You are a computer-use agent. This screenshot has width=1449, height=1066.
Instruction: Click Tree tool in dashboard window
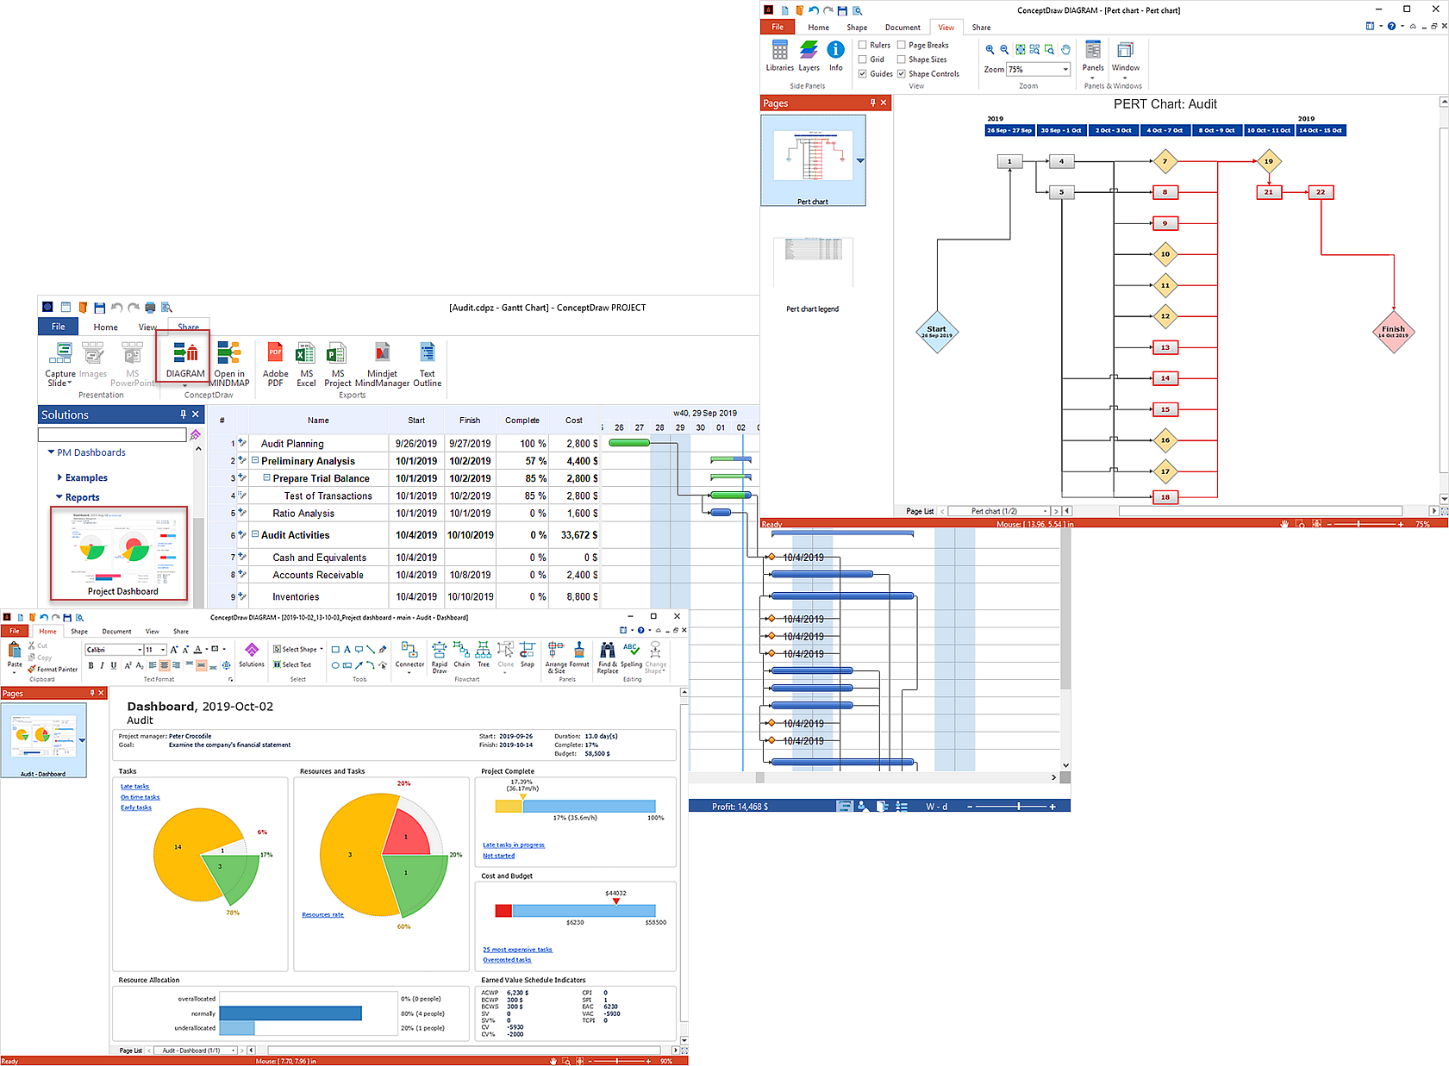click(x=484, y=654)
